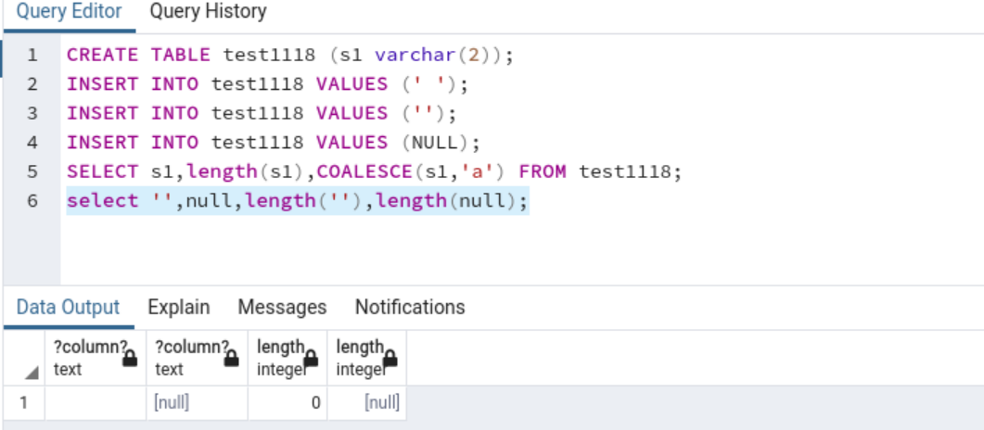Click lock icon on the first length column
984x430 pixels.
312,358
